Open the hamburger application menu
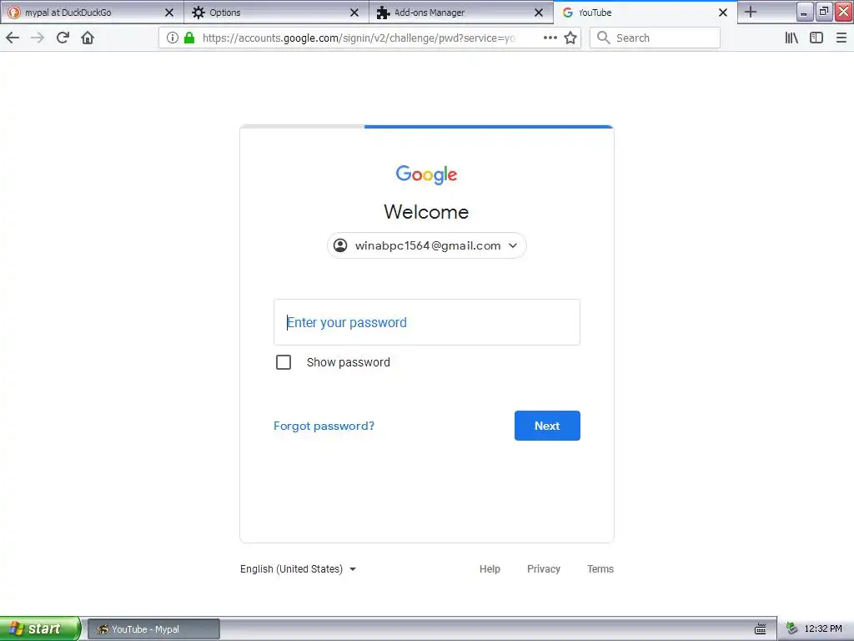854x641 pixels. (x=841, y=38)
